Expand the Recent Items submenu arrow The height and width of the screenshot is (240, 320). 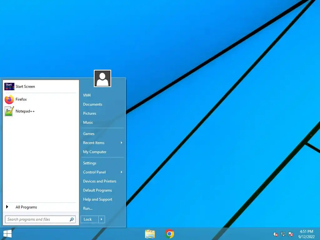click(x=122, y=142)
